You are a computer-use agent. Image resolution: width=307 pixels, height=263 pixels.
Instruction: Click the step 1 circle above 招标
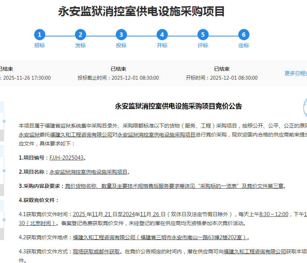(40, 35)
